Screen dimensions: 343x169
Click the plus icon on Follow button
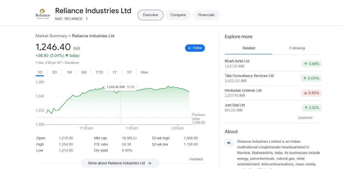189,48
